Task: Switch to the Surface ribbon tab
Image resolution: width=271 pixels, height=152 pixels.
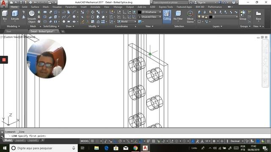Action: coord(35,7)
